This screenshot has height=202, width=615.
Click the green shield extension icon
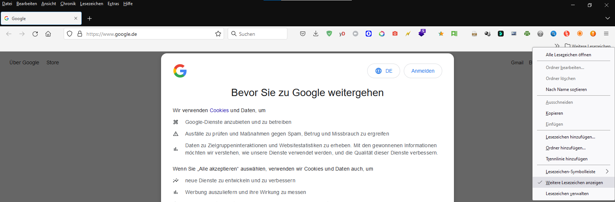point(329,34)
